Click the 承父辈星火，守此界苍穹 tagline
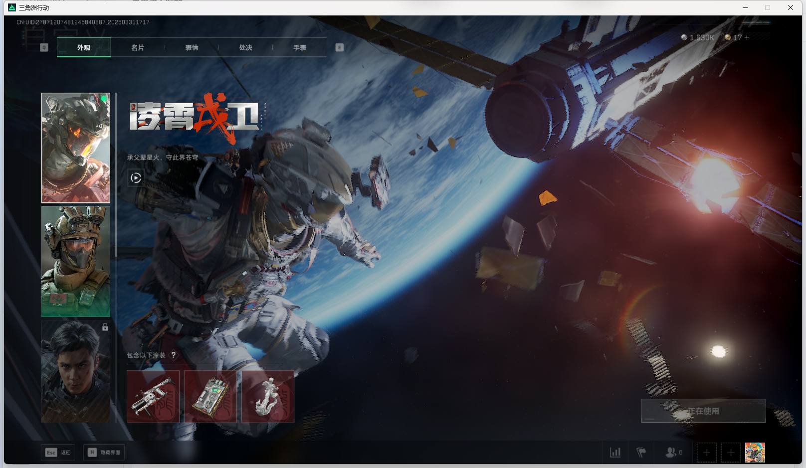The height and width of the screenshot is (468, 806). pyautogui.click(x=163, y=157)
